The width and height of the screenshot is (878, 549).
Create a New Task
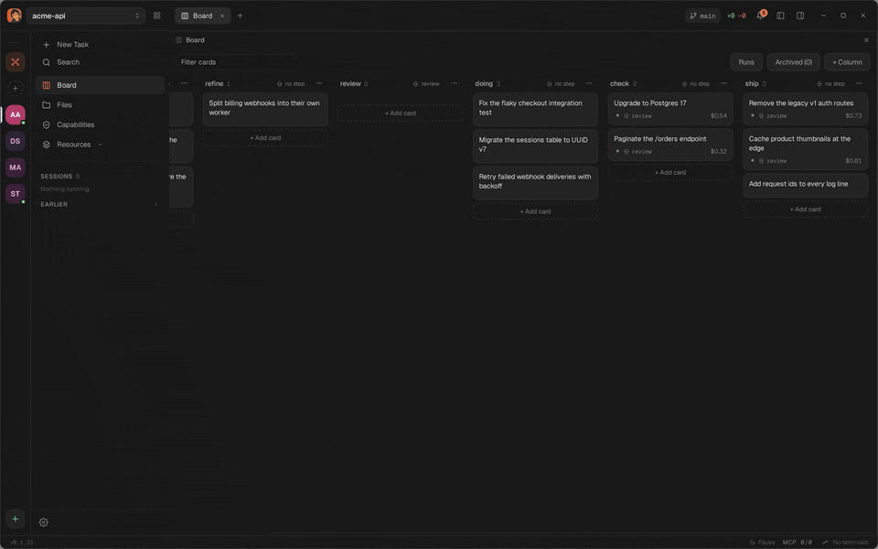tap(100, 44)
